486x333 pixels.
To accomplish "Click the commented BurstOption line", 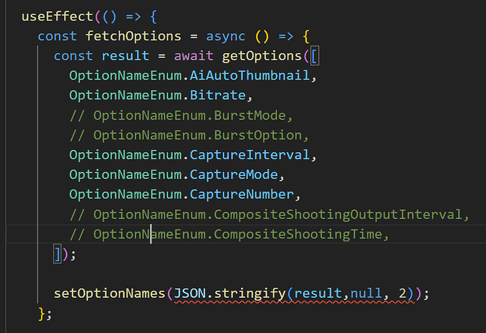I will coord(189,135).
